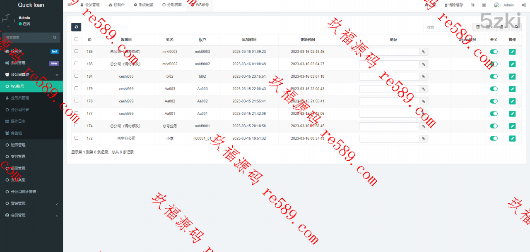Select the checkbox for row ID 184

(x=76, y=76)
